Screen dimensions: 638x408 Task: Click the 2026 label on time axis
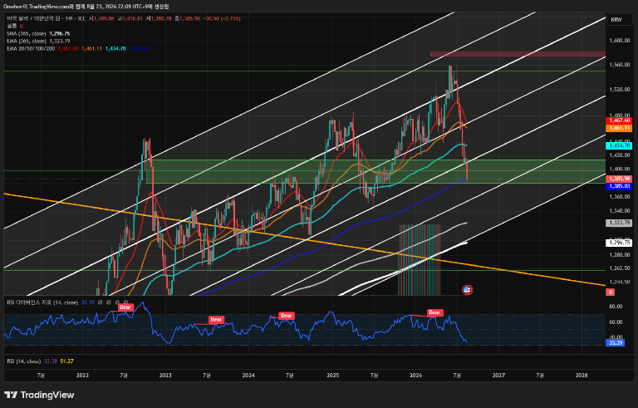point(416,376)
